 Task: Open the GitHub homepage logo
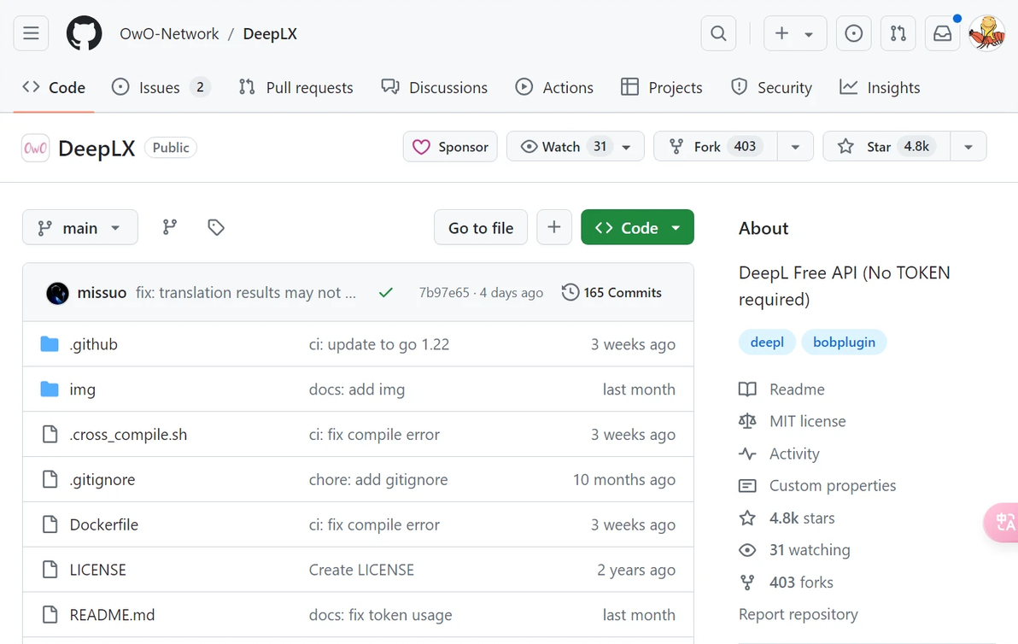click(85, 34)
